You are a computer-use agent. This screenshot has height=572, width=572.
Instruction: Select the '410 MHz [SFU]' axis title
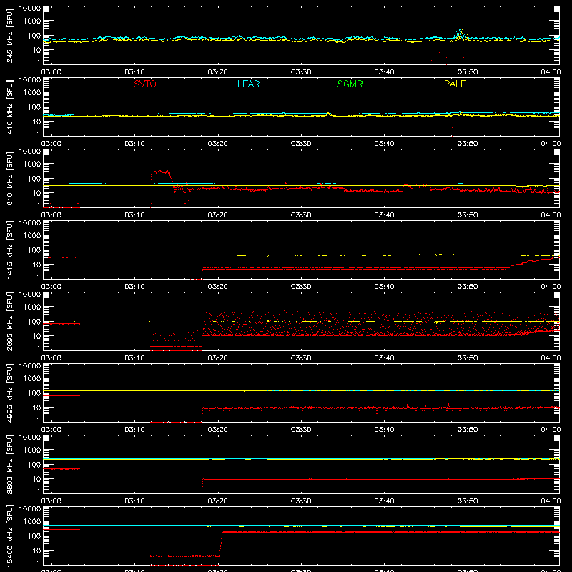pos(10,107)
